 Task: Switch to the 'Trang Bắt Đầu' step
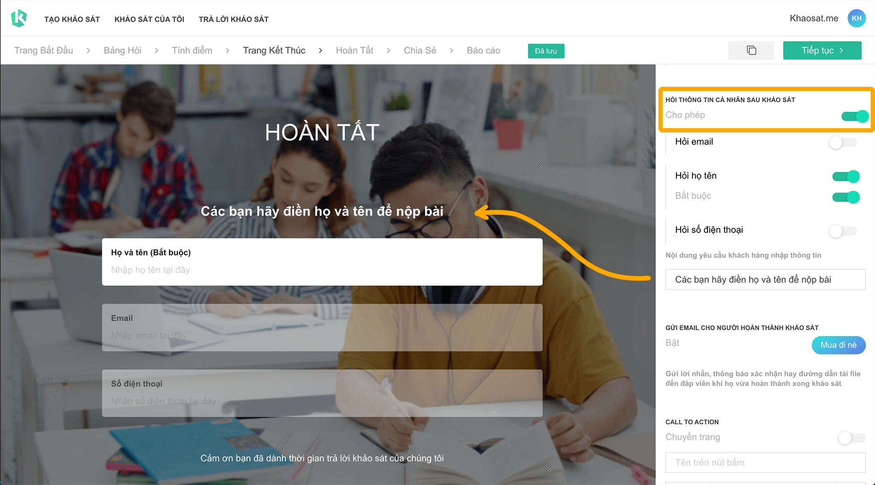[x=43, y=50]
